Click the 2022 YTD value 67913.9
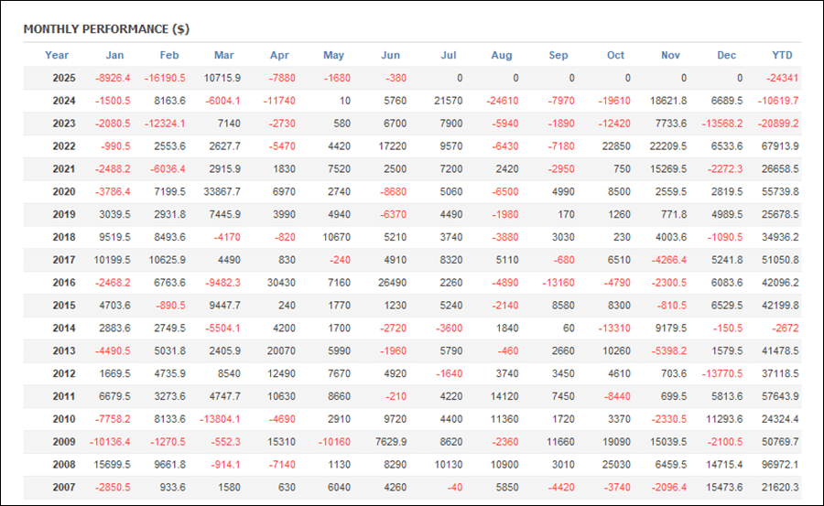 tap(780, 146)
